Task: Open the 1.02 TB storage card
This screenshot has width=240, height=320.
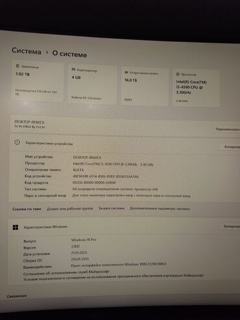Action: coord(37,81)
